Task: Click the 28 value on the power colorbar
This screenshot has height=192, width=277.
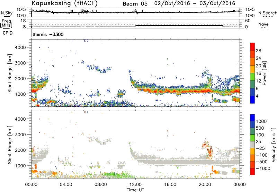Action: (258, 51)
